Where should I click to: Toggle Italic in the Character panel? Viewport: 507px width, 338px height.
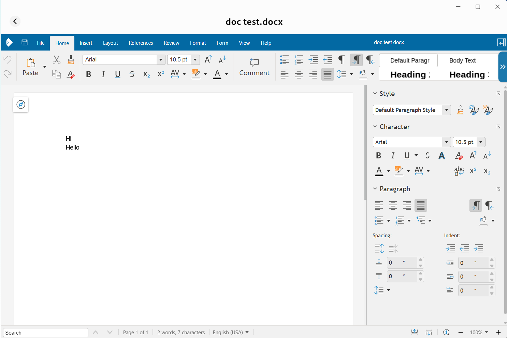click(393, 156)
